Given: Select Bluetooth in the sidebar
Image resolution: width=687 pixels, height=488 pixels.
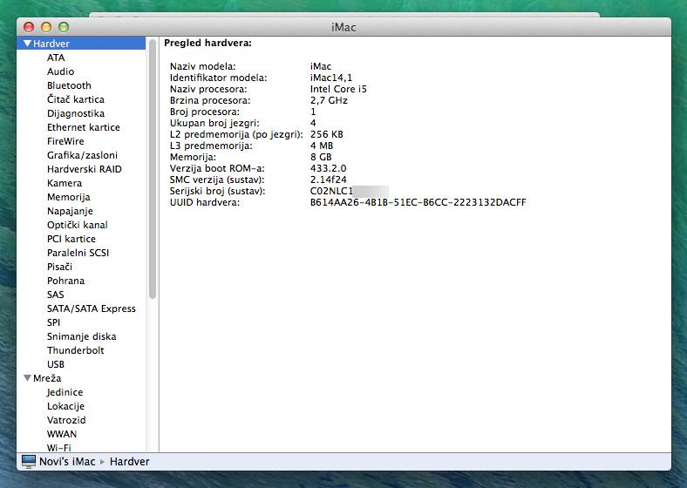Looking at the screenshot, I should [69, 85].
